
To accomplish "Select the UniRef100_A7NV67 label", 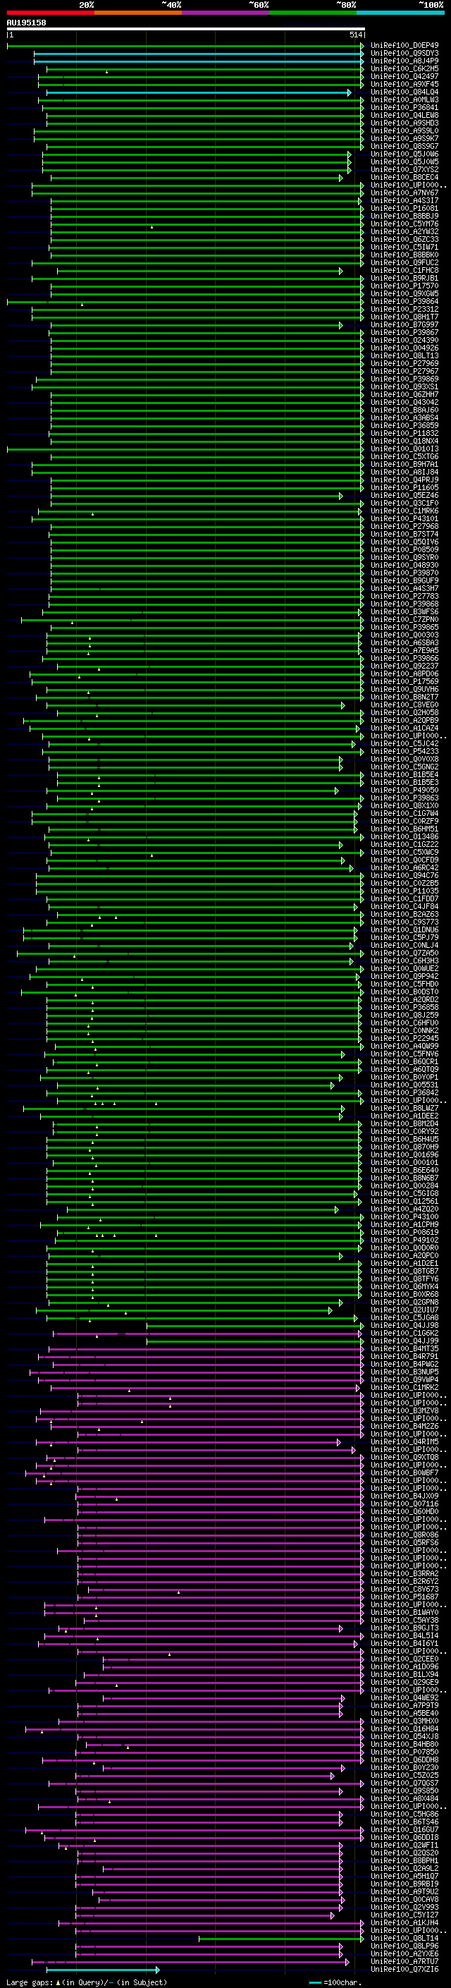I will coord(404,193).
